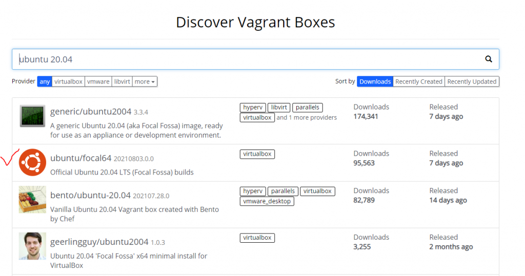Click the 95,563 downloads count
This screenshot has width=525, height=276.
click(x=364, y=163)
